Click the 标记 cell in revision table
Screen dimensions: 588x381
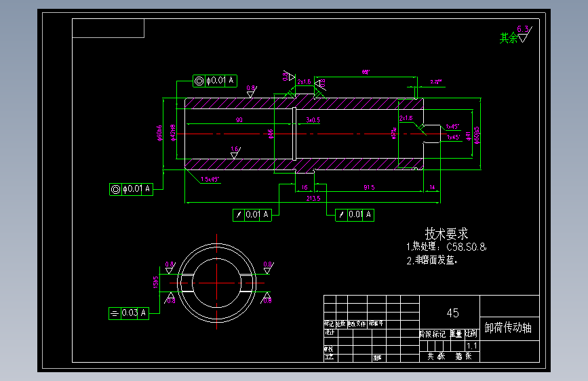pos(329,323)
